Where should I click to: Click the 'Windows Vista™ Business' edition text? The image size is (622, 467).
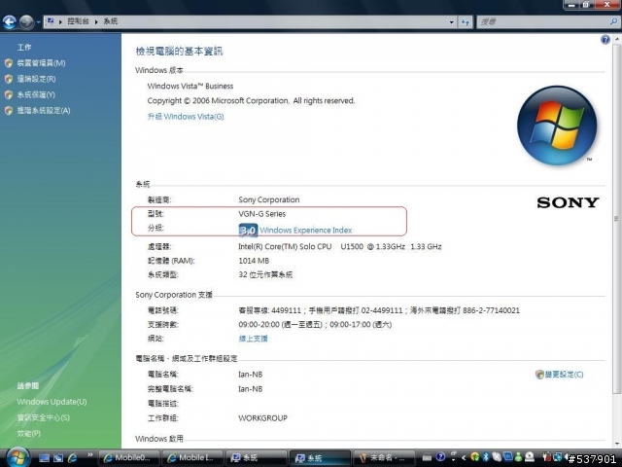[x=190, y=87]
